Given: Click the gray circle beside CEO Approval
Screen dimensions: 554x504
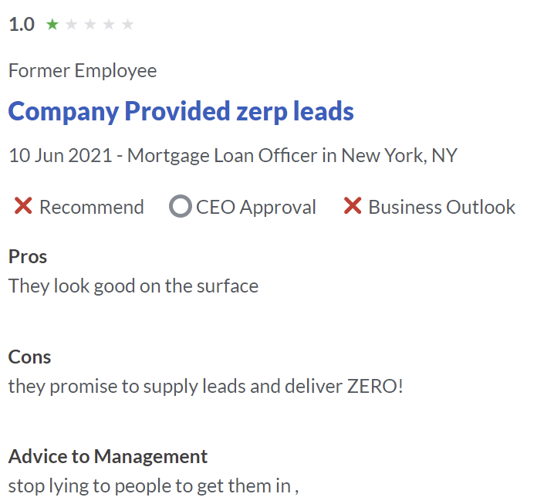Looking at the screenshot, I should (181, 206).
